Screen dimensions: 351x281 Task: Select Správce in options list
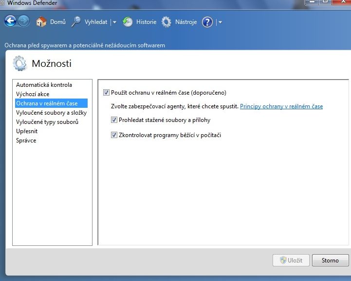pos(26,140)
